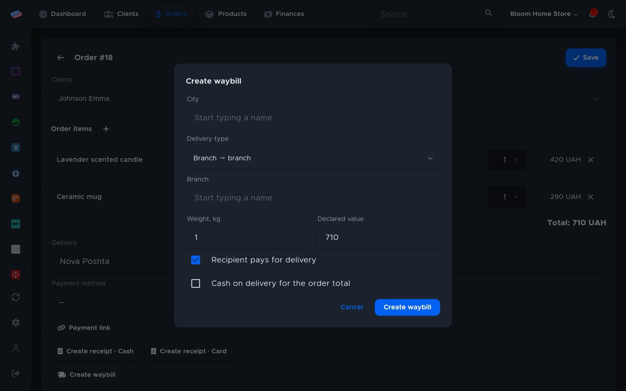
Task: Uncheck Recipient pays for delivery
Action: tap(196, 260)
